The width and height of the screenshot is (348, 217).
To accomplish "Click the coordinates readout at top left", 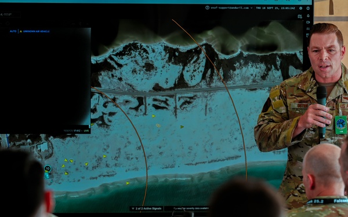I will (x=6, y=14).
